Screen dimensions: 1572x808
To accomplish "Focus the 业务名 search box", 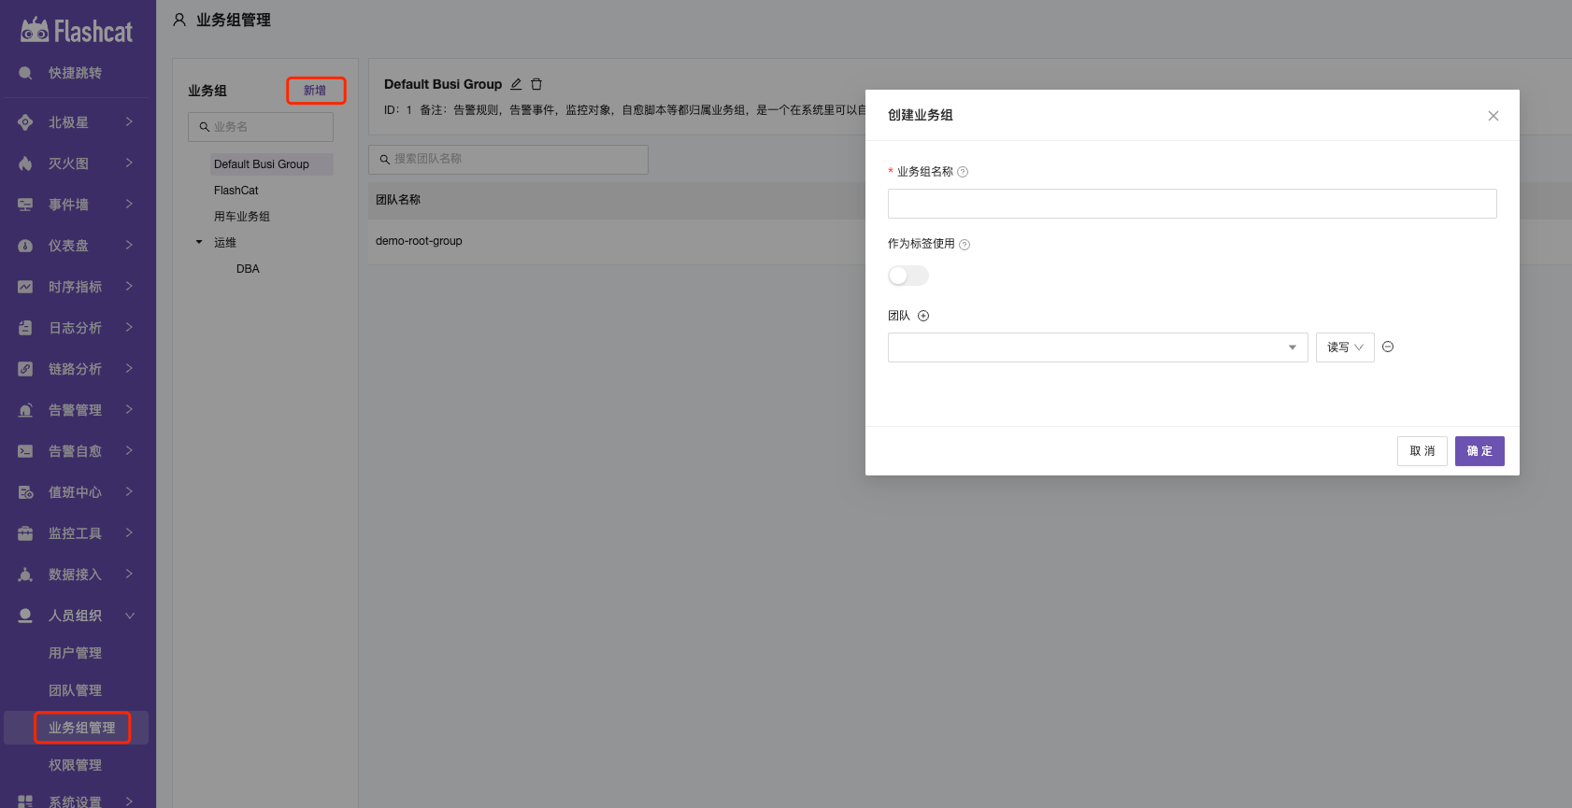I will pos(261,127).
